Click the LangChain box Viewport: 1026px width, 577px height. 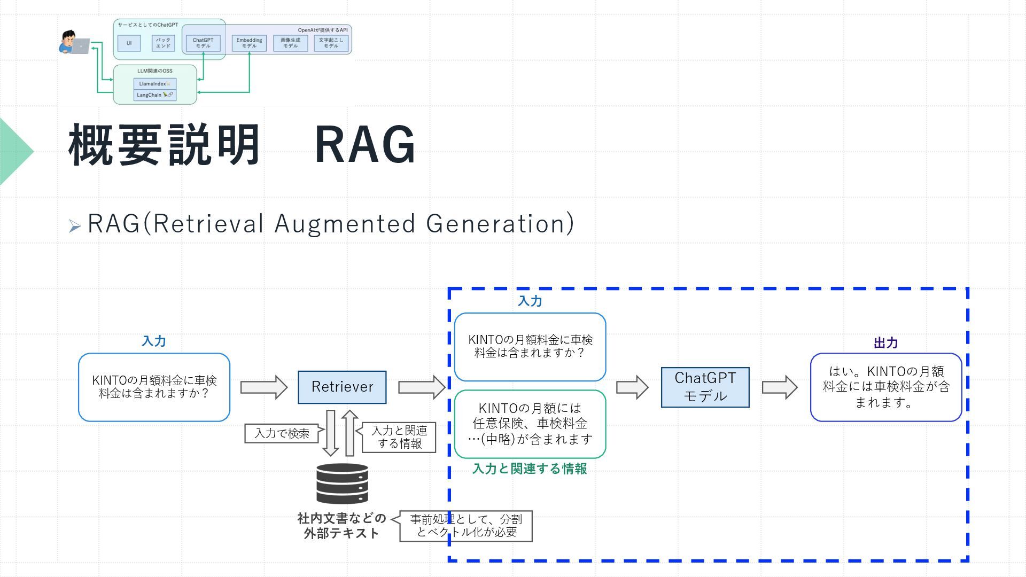click(154, 95)
